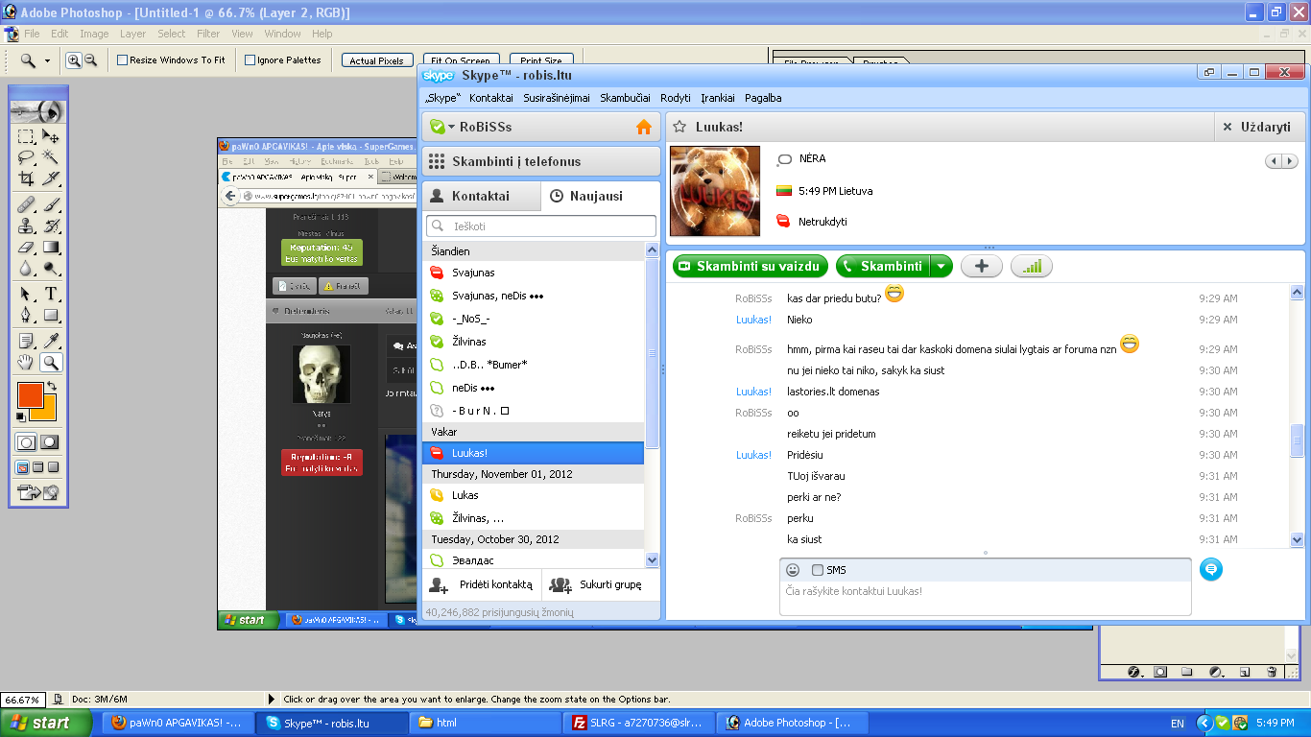Select Zoom In mode in options bar
The width and height of the screenshot is (1311, 737).
click(x=74, y=60)
